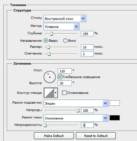Click the Размер slider handle

tap(48, 47)
